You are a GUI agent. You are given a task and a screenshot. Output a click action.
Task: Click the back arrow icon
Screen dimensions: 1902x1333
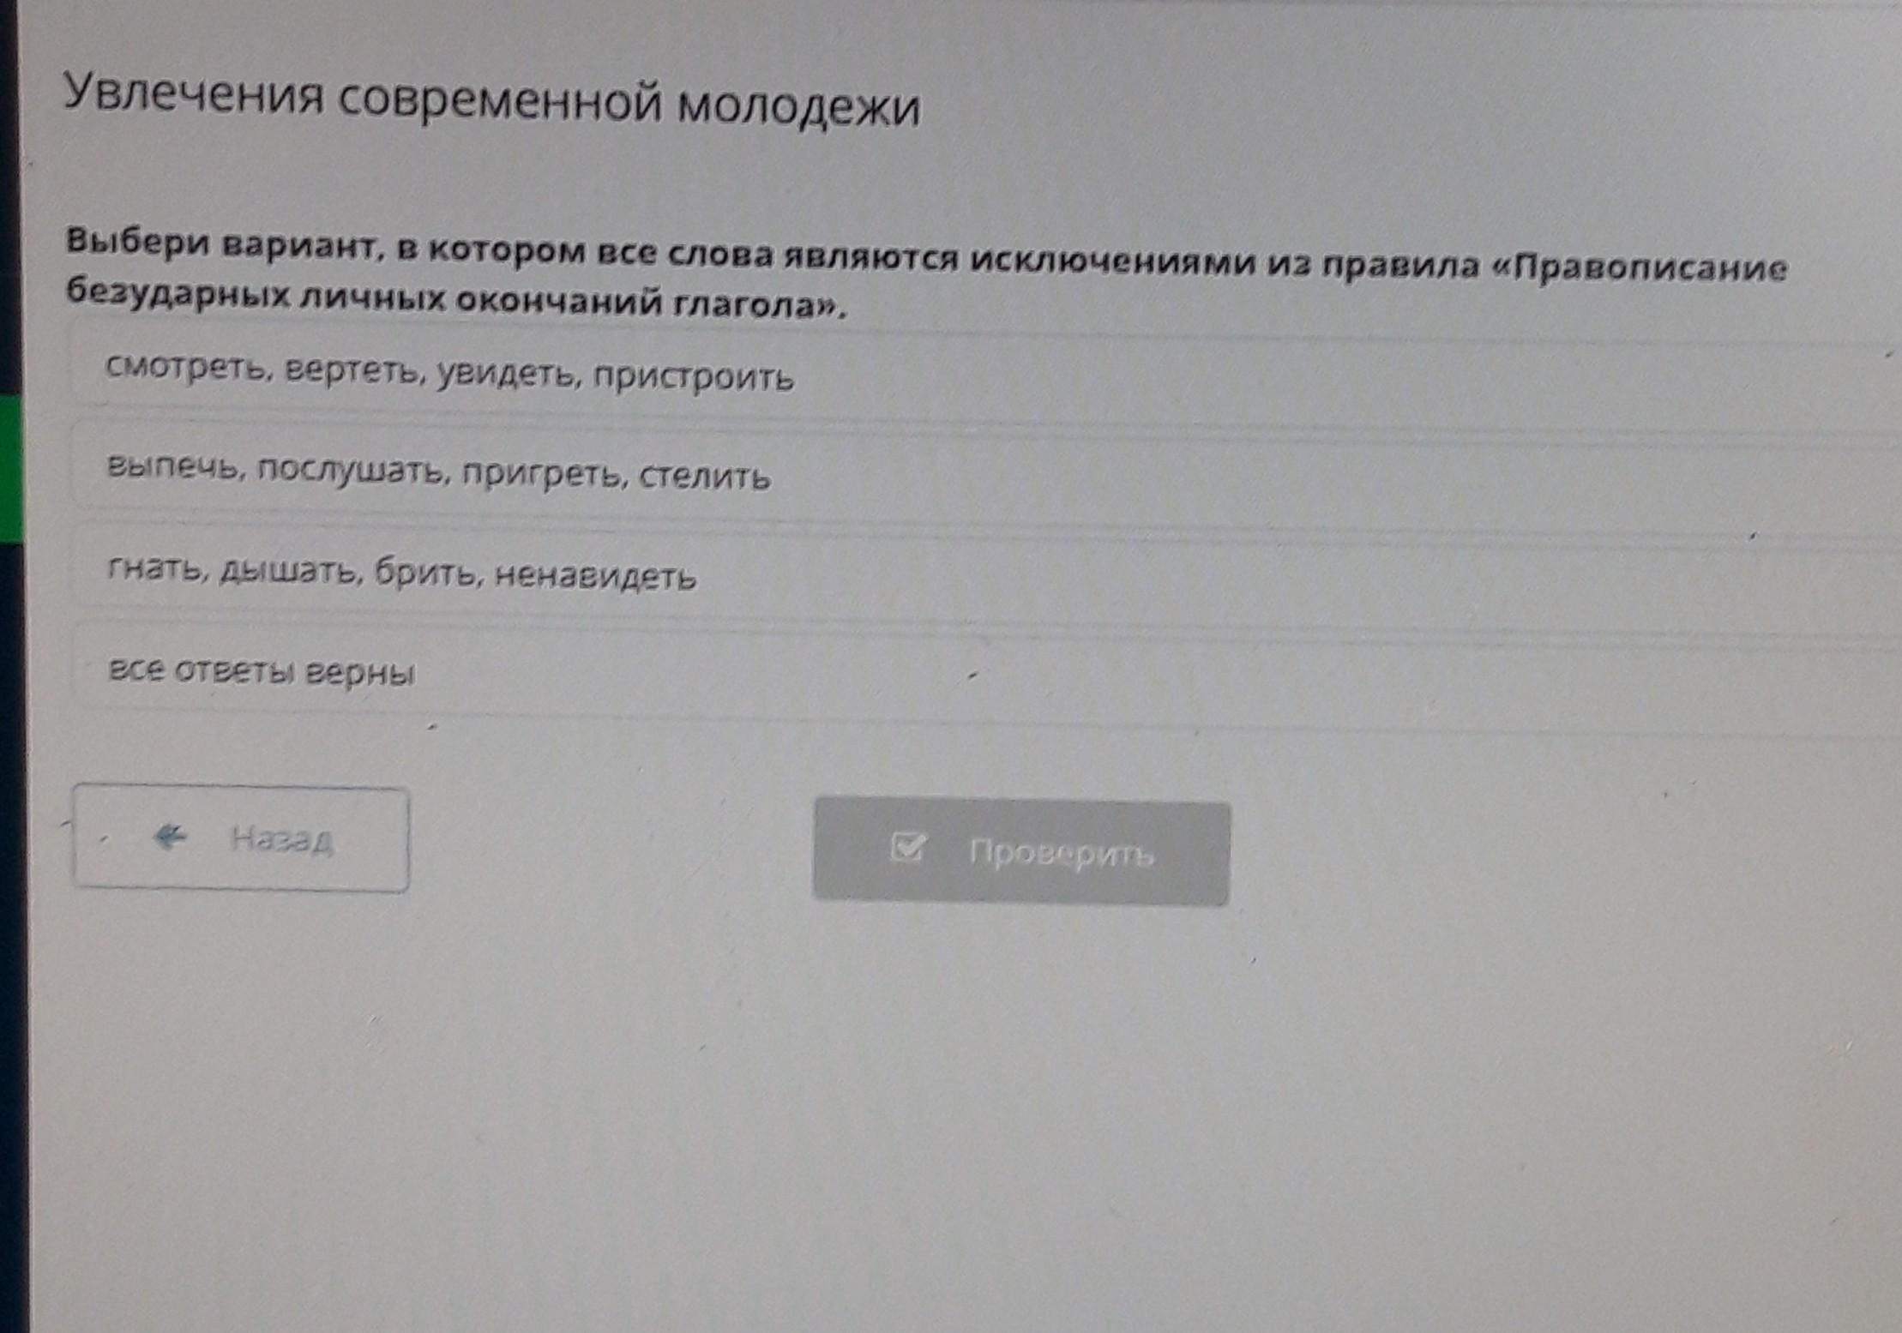(x=170, y=837)
